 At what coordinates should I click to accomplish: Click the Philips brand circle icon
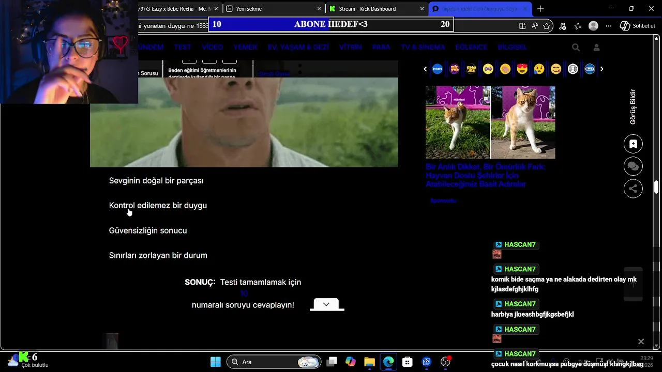[x=438, y=69]
